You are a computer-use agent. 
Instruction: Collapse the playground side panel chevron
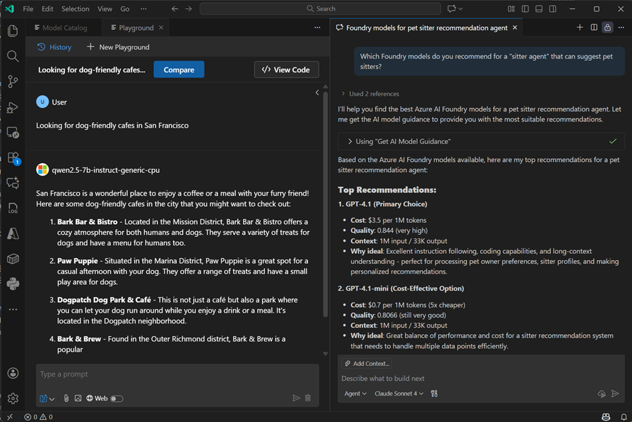coord(317,93)
